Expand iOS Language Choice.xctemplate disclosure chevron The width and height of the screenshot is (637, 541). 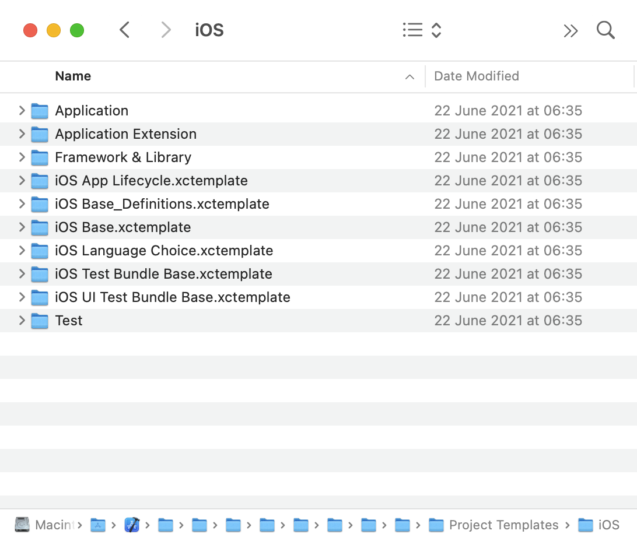point(22,251)
